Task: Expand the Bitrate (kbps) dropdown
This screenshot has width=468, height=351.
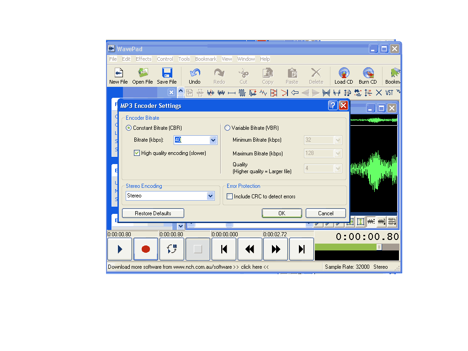Action: coord(213,140)
